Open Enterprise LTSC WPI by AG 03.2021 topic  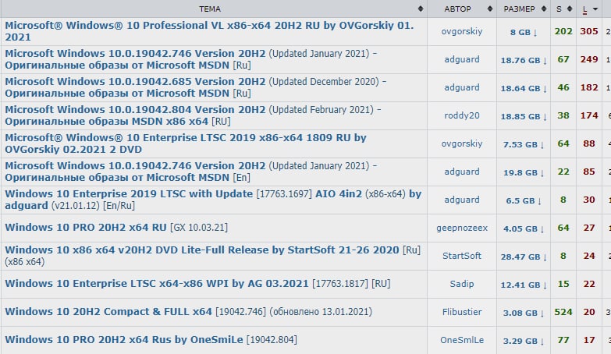(197, 284)
